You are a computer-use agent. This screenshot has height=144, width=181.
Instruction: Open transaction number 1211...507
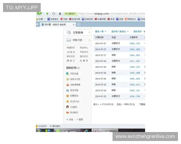135,61
